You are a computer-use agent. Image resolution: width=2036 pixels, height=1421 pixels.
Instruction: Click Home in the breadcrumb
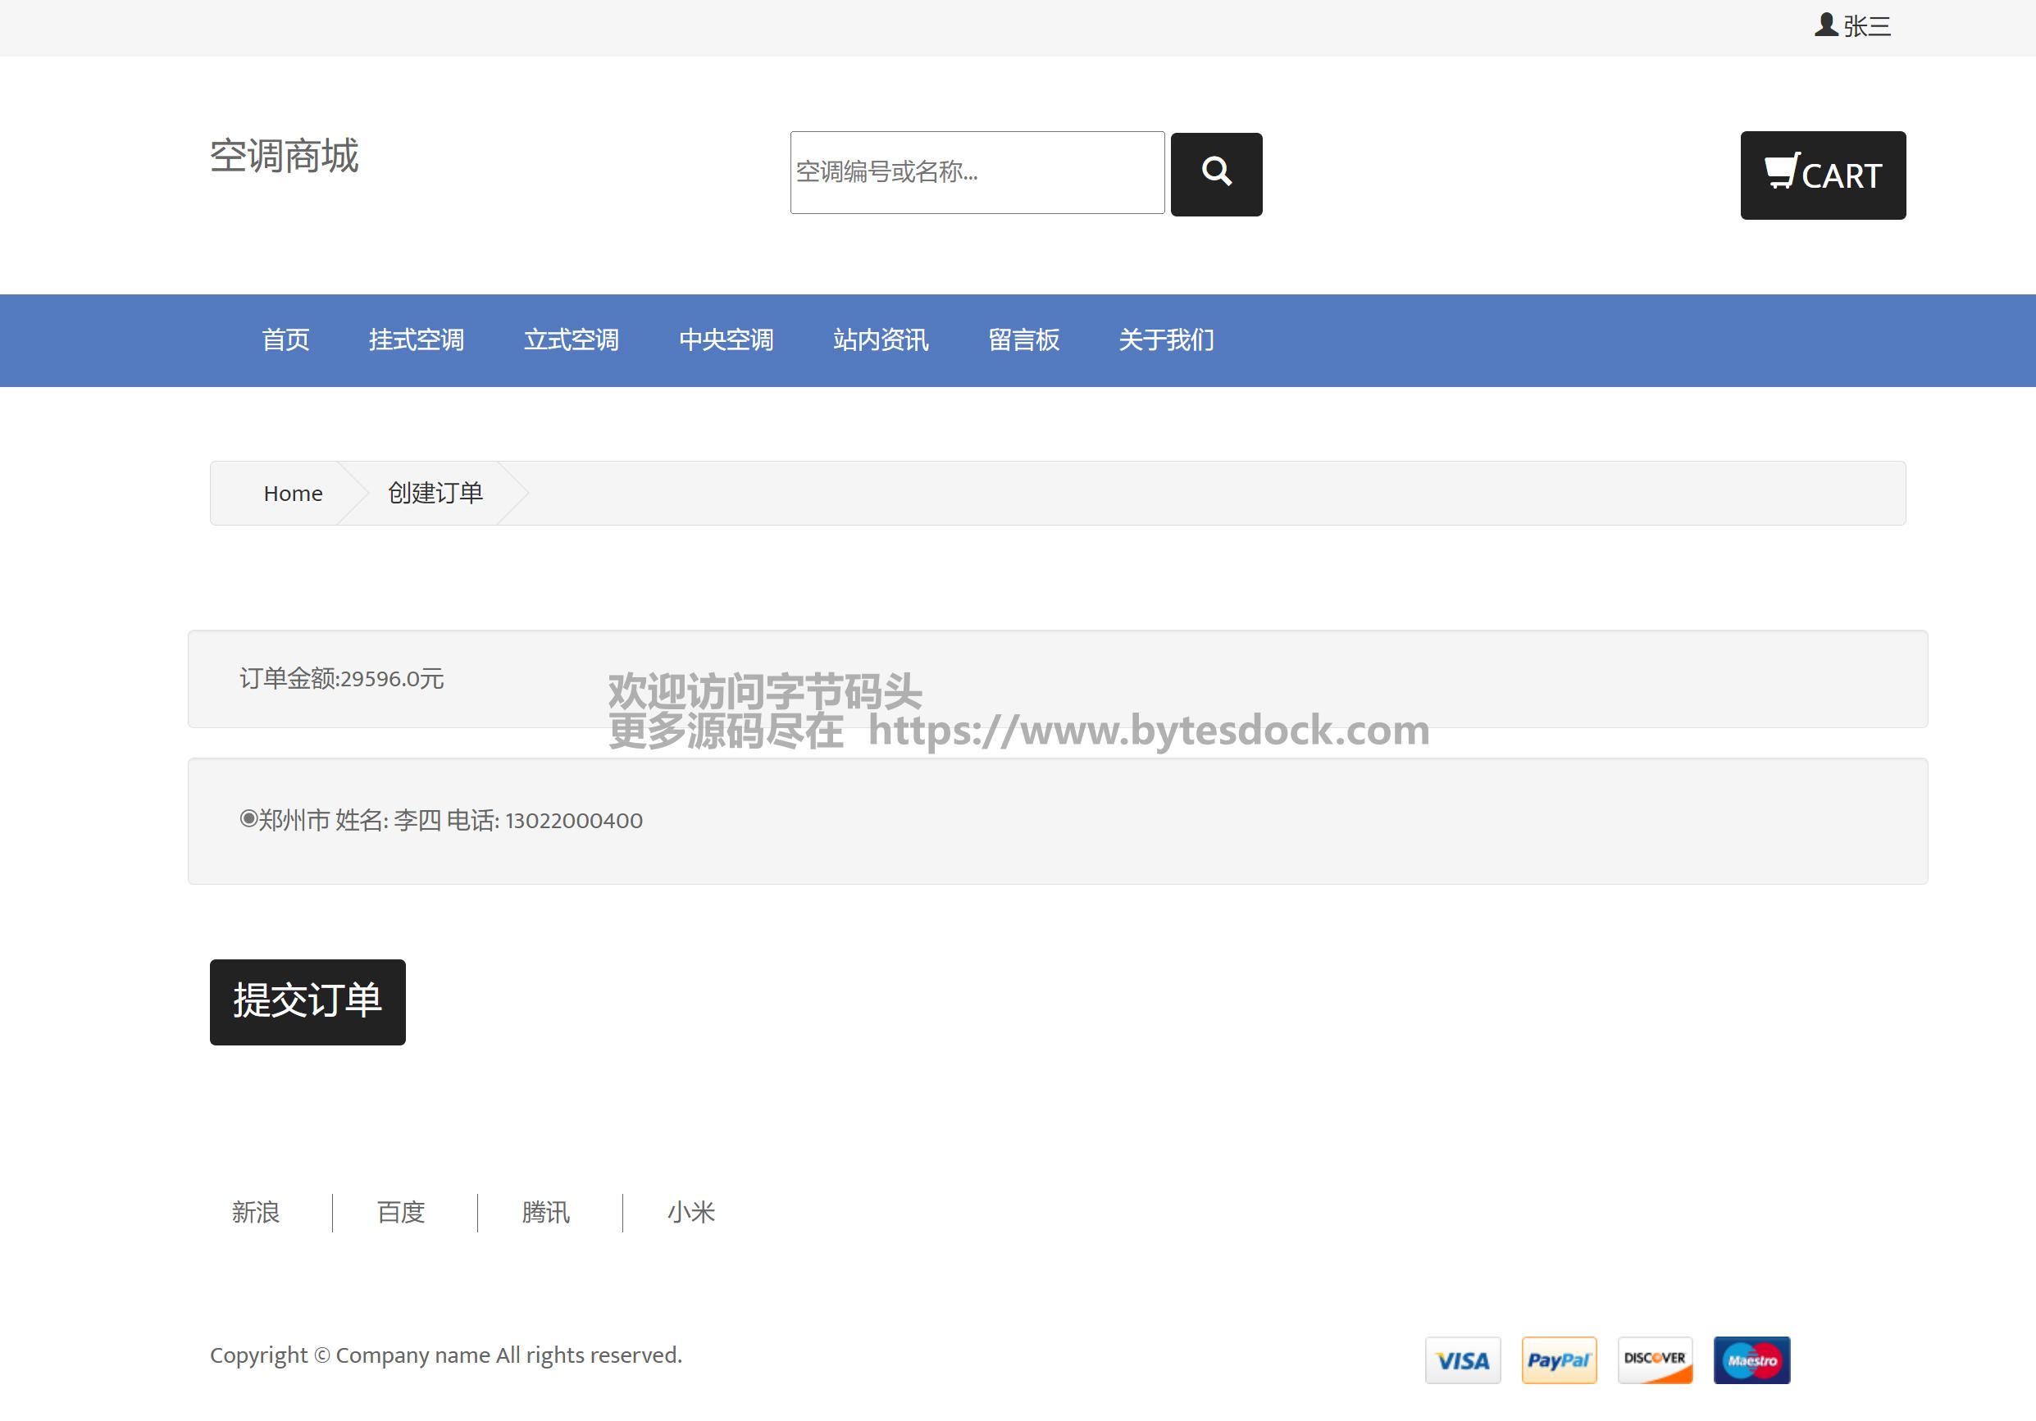[293, 493]
